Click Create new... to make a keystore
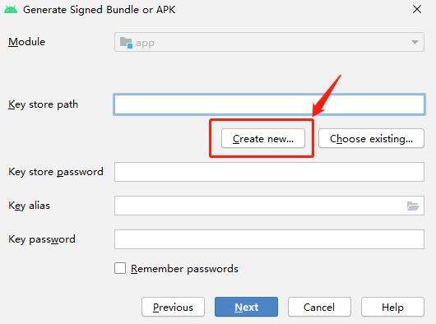Viewport: 436px width, 324px height. [x=263, y=138]
